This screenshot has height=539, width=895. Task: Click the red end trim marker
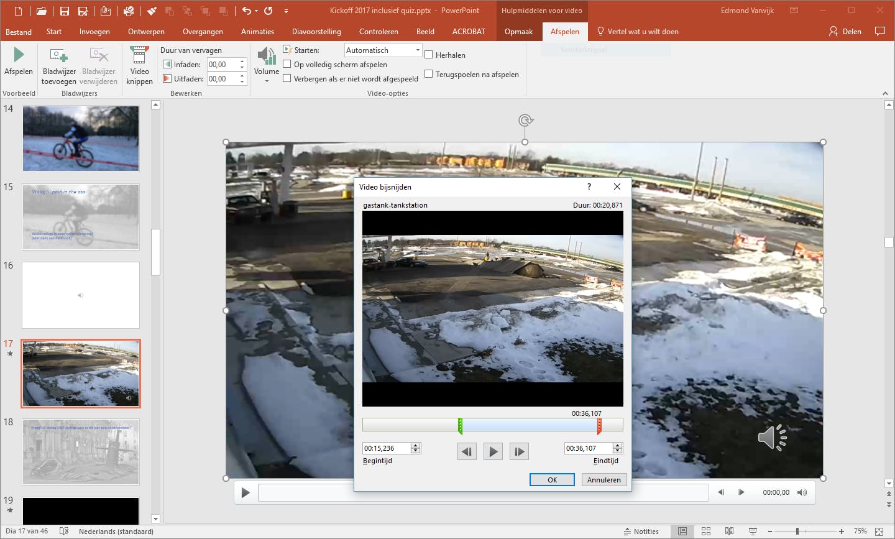point(599,426)
